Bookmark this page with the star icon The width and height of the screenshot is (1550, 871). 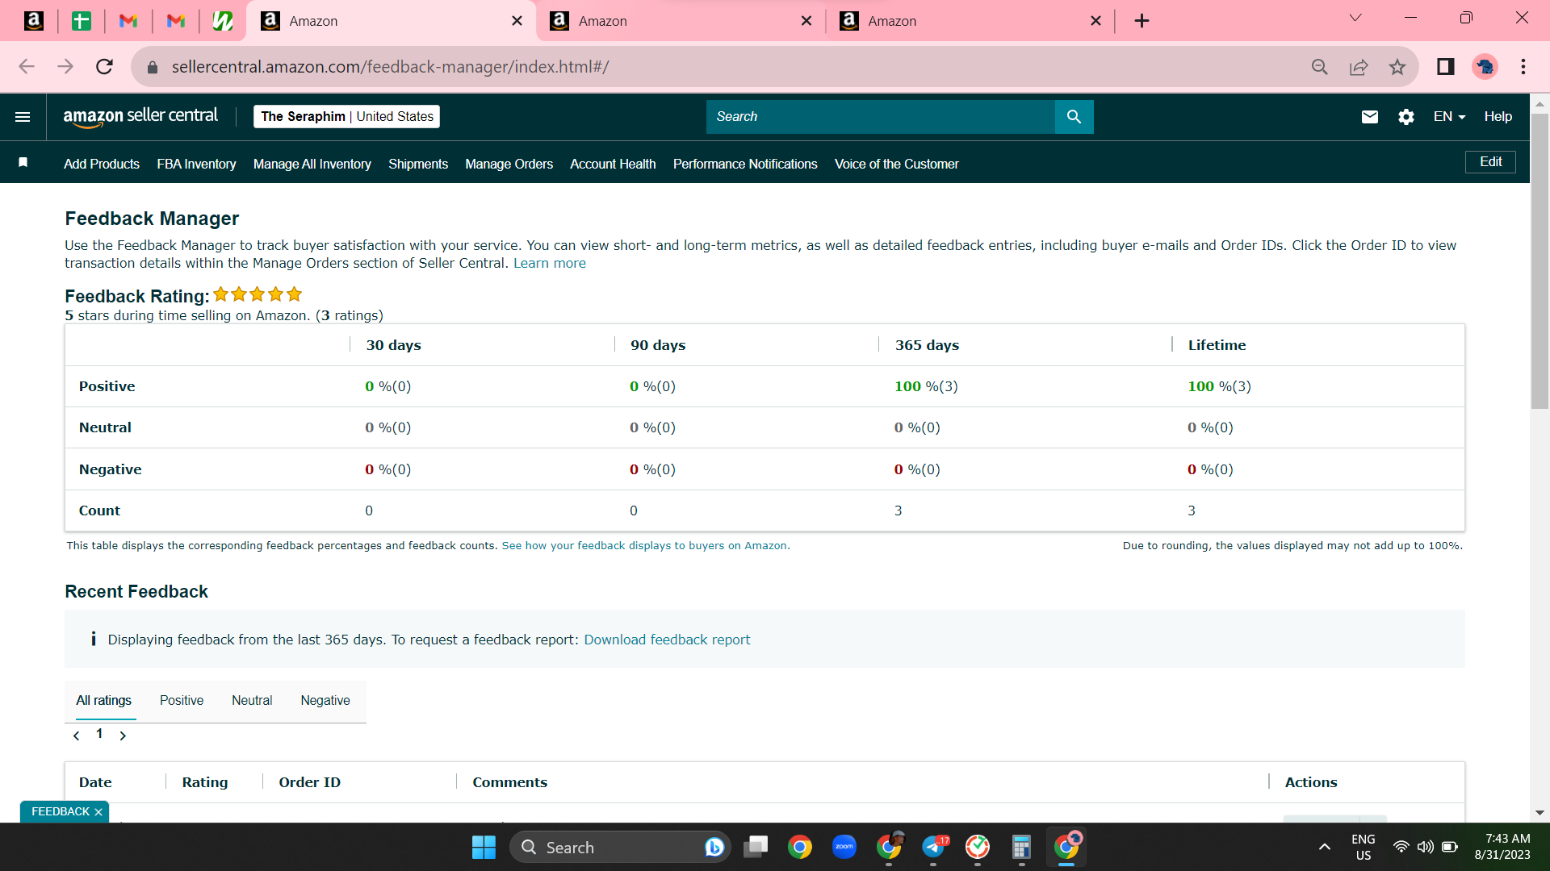coord(1397,67)
